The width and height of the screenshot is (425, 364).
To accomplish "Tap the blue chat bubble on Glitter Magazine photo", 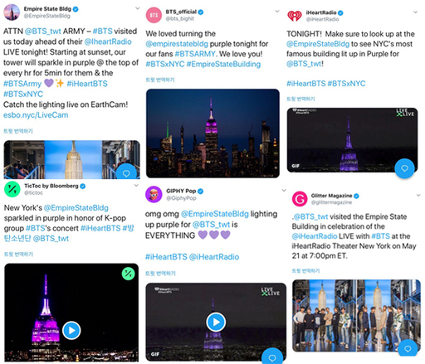I will tap(408, 349).
